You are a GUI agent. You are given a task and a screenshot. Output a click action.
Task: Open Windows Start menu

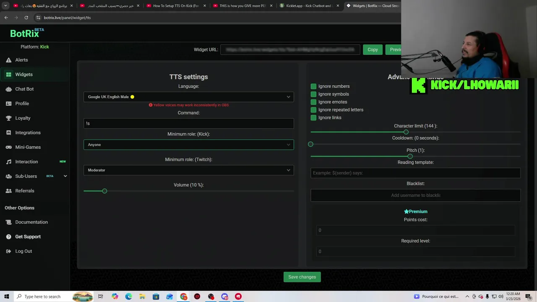(x=7, y=297)
